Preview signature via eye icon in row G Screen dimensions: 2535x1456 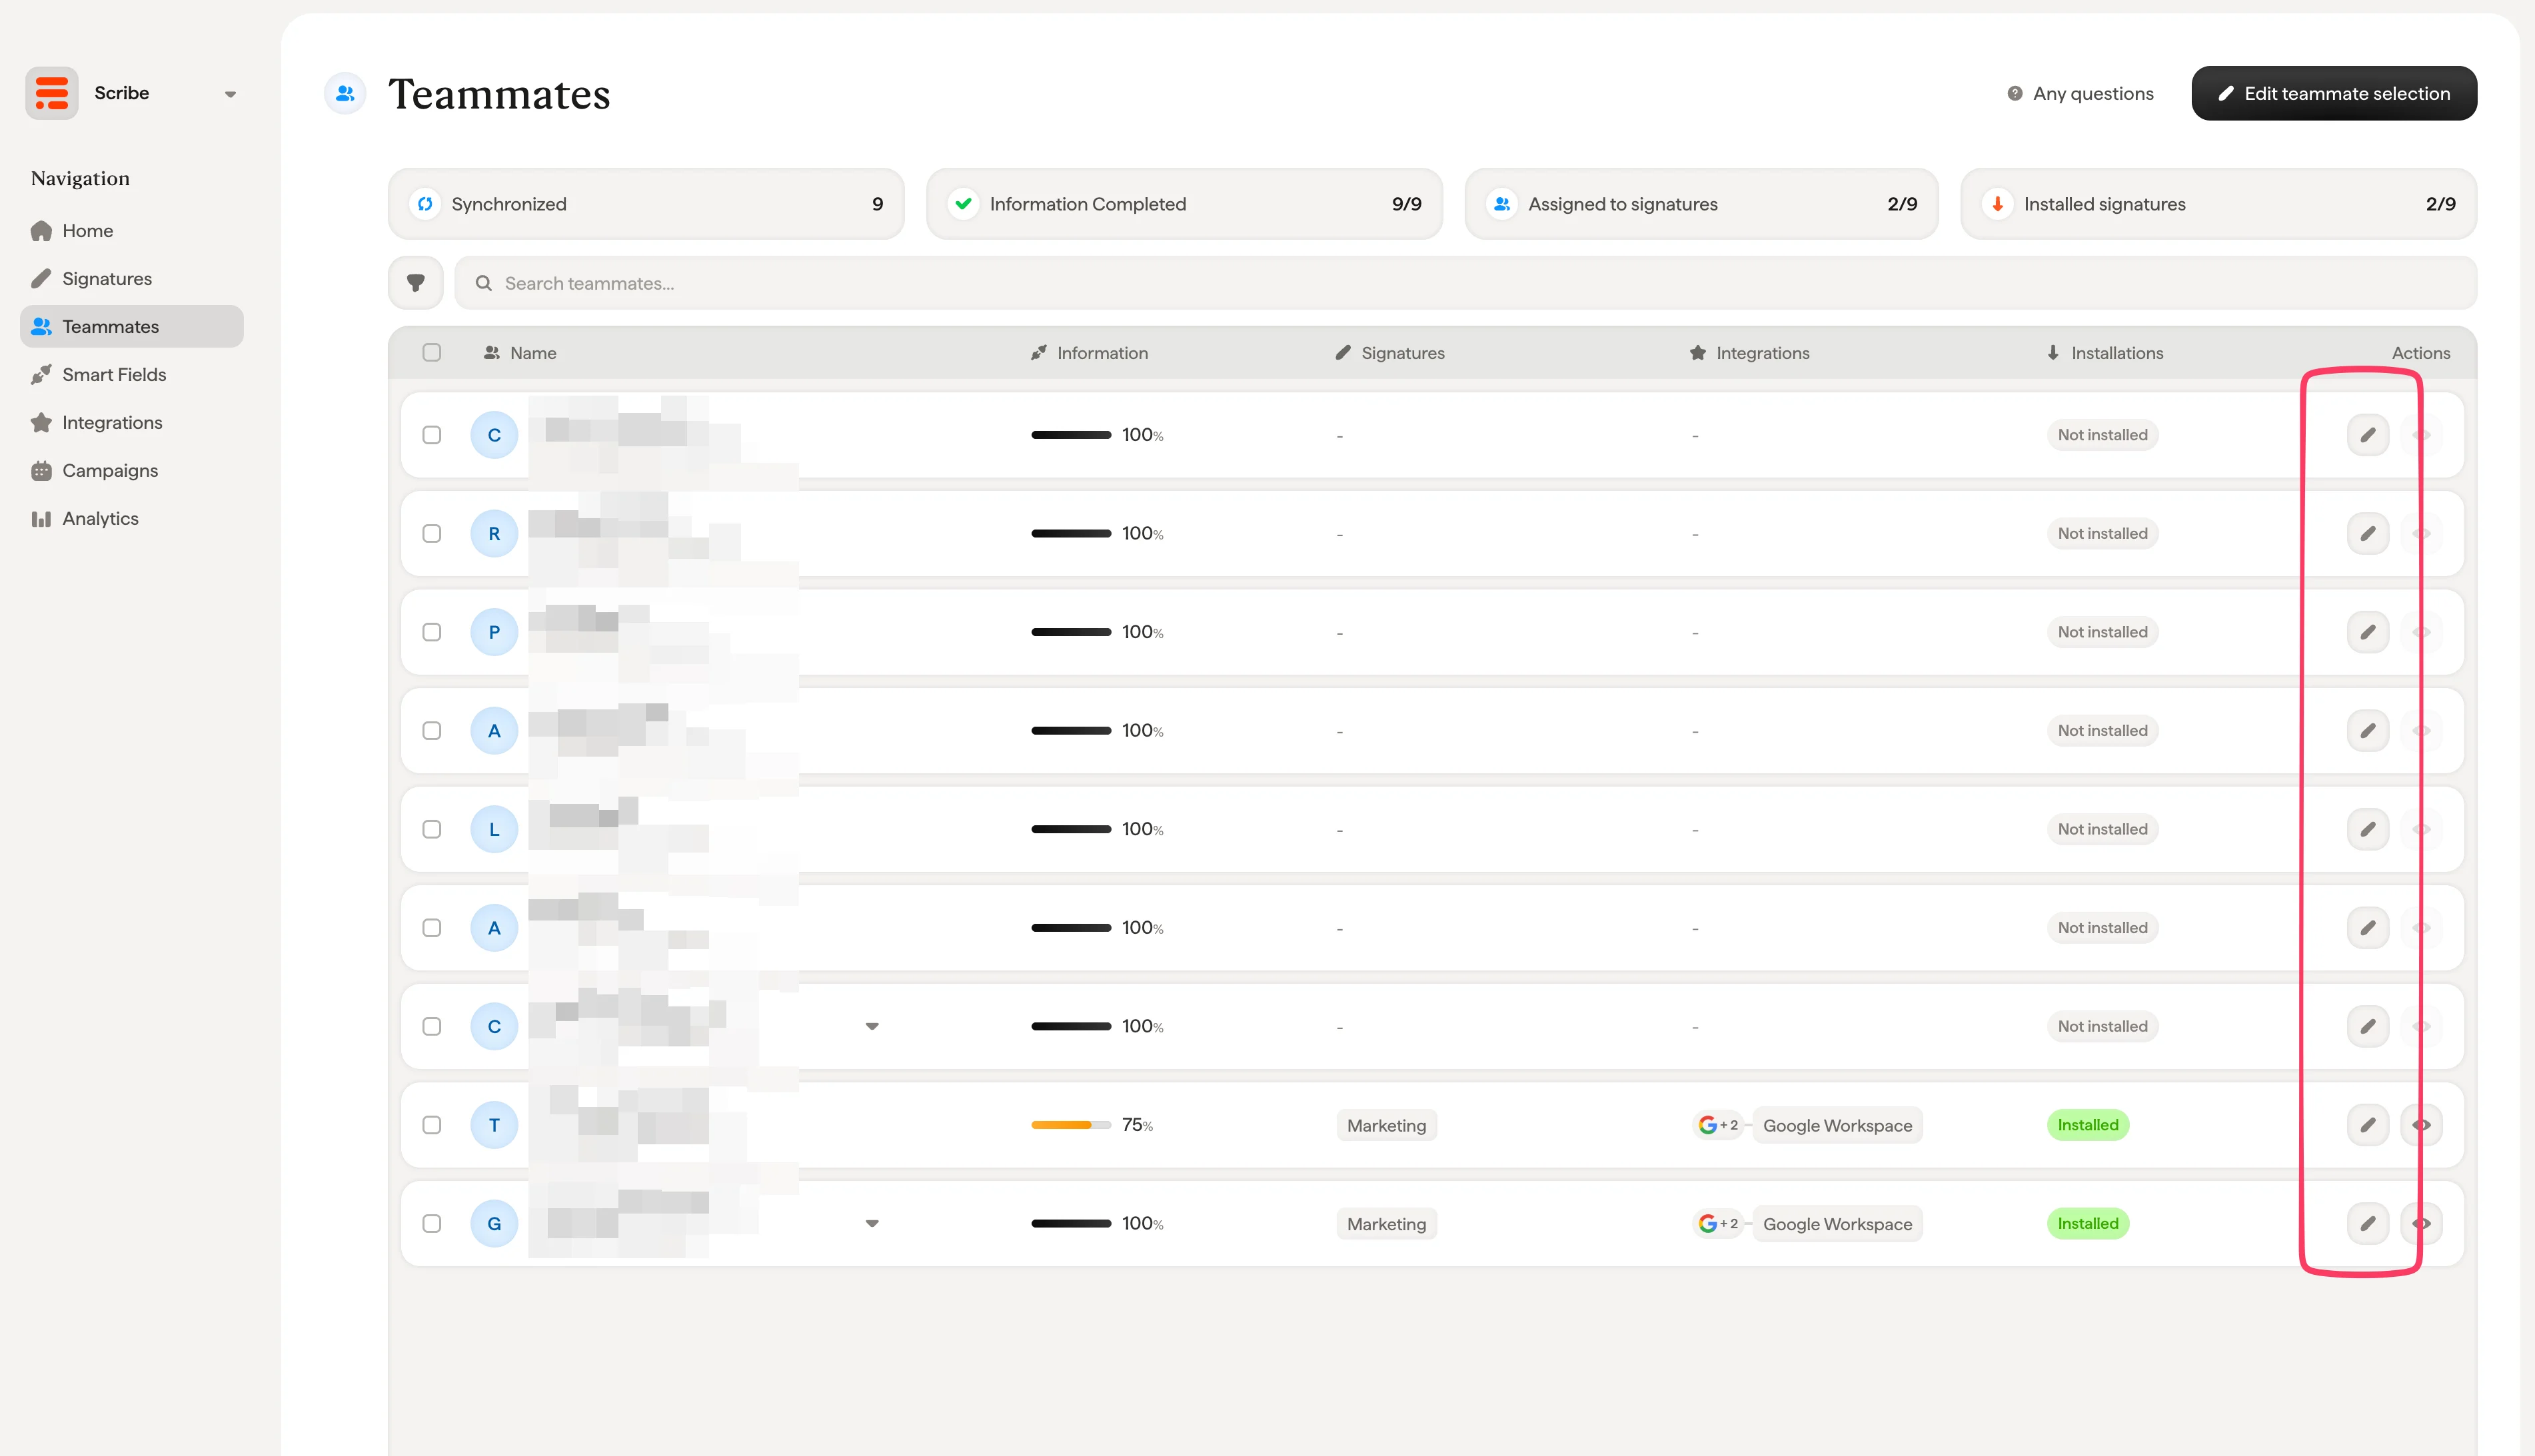click(x=2421, y=1224)
